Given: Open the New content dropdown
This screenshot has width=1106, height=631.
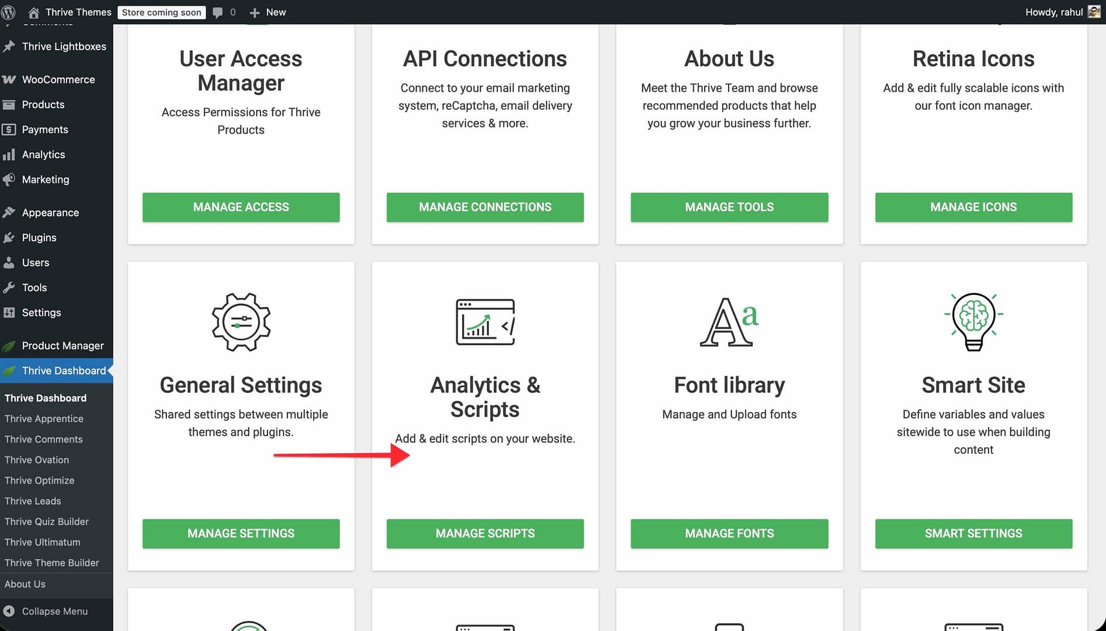Looking at the screenshot, I should tap(268, 12).
